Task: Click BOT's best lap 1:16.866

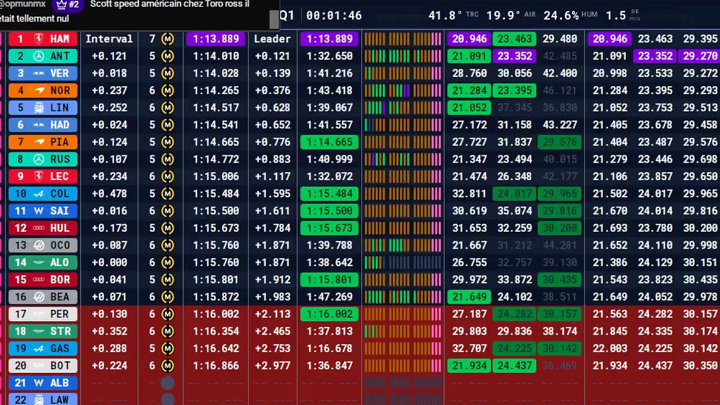Action: tap(216, 366)
